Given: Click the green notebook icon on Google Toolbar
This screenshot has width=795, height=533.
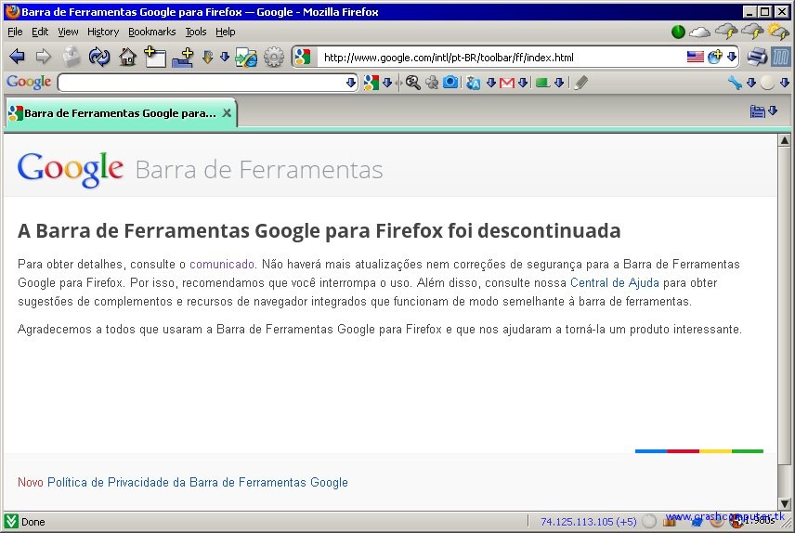Looking at the screenshot, I should point(543,83).
